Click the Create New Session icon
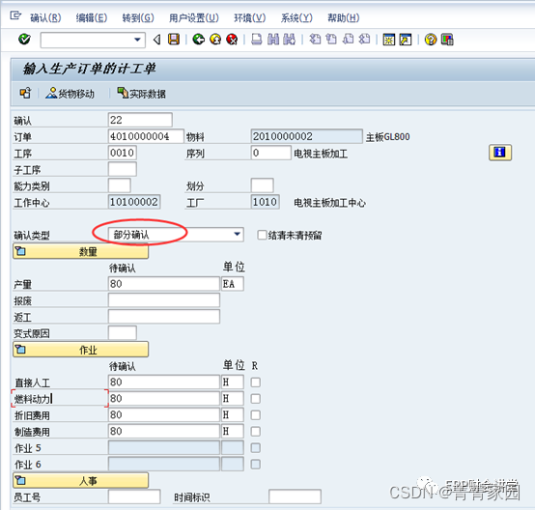The height and width of the screenshot is (510, 535). [x=388, y=40]
